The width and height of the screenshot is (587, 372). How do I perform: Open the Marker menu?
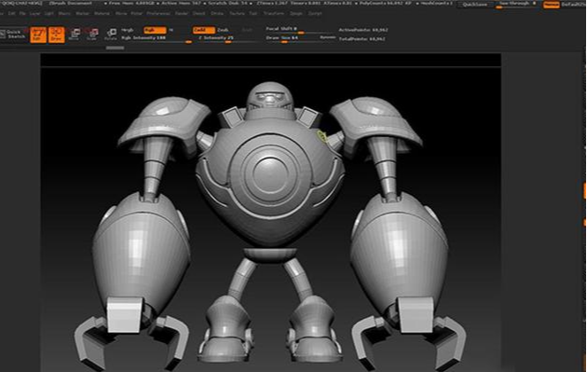[x=82, y=13]
